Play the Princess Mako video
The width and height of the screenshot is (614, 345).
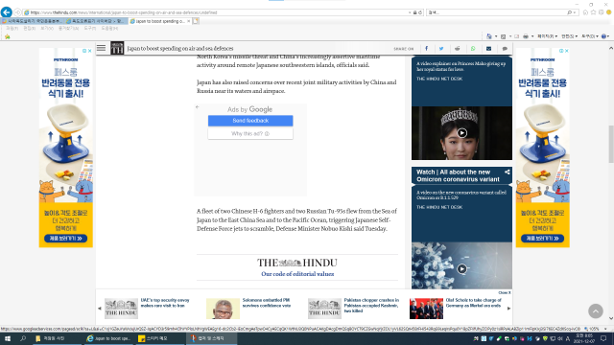(x=461, y=133)
